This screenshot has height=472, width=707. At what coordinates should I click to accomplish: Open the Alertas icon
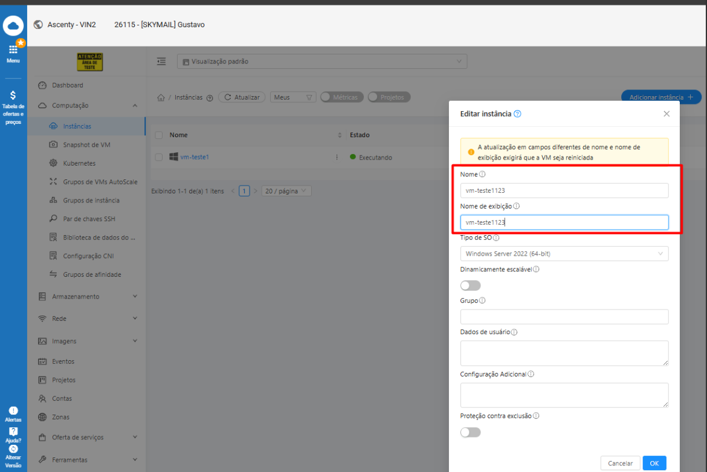click(13, 415)
